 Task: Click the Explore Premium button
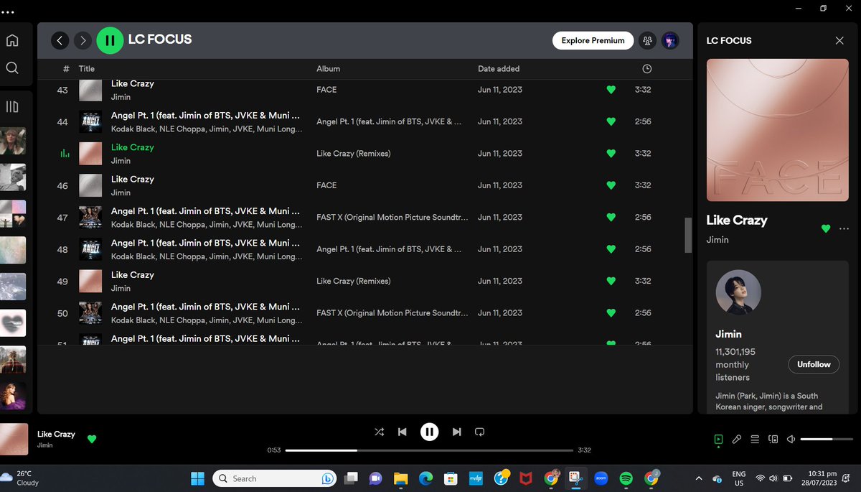tap(593, 41)
